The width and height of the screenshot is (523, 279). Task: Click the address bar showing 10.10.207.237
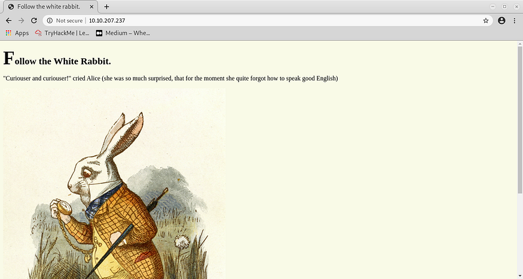(x=268, y=21)
